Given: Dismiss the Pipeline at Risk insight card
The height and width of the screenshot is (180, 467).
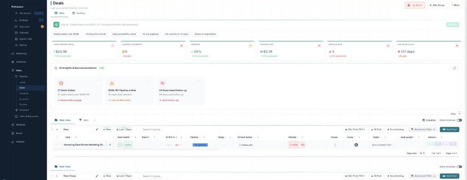Looking at the screenshot, I should coord(148,80).
